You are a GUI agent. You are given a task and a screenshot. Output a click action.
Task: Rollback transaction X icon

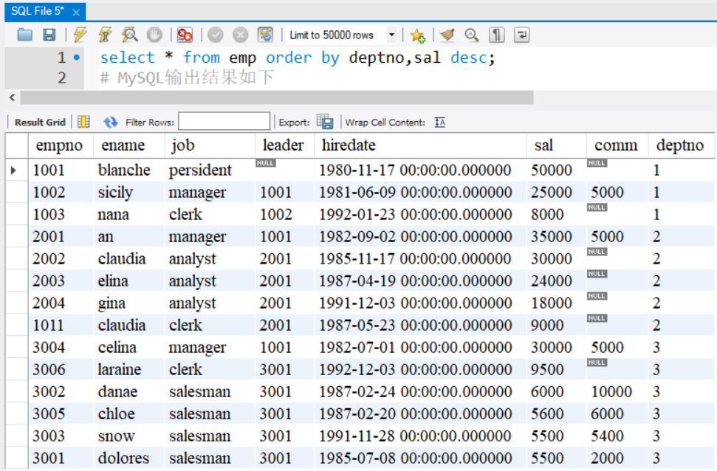click(240, 35)
